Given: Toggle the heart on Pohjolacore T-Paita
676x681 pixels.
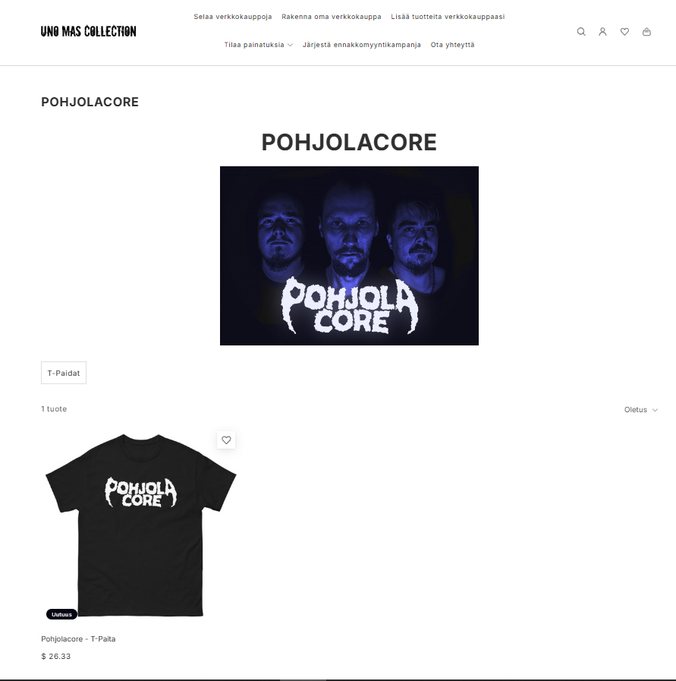Looking at the screenshot, I should click(x=226, y=440).
